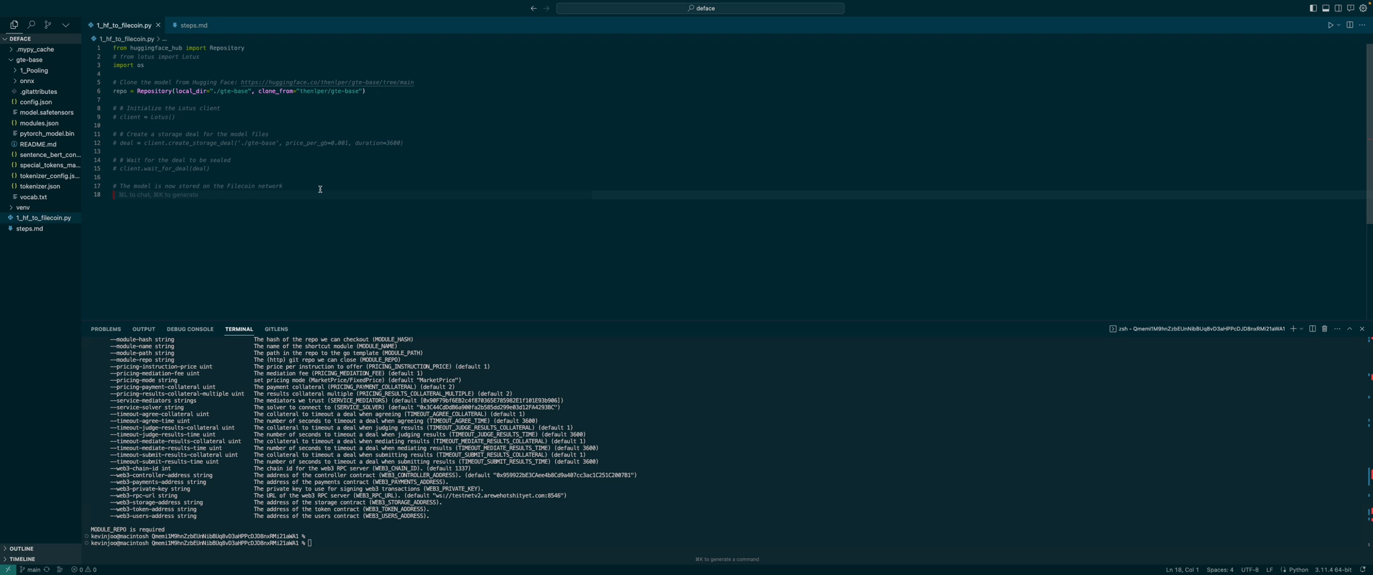Open terminal panel more actions ellipsis
Image resolution: width=1373 pixels, height=575 pixels.
point(1337,329)
